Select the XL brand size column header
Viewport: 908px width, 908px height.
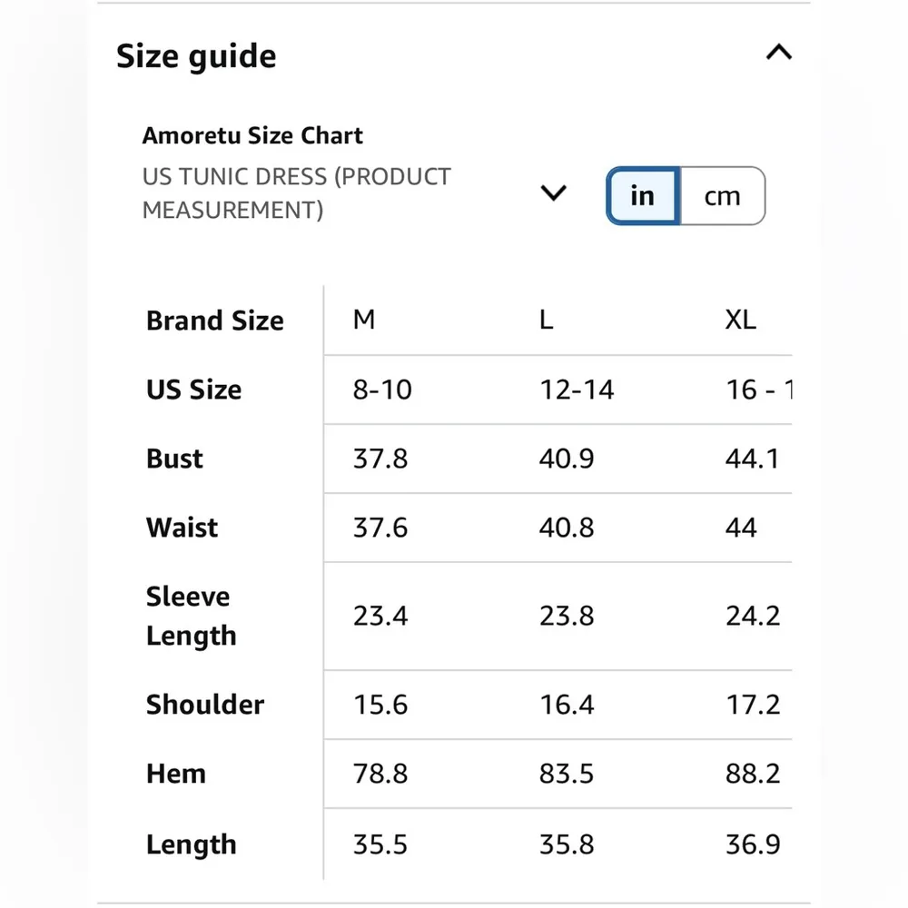click(741, 320)
